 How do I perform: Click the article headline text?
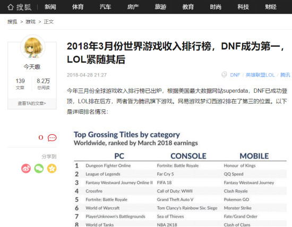pyautogui.click(x=176, y=53)
